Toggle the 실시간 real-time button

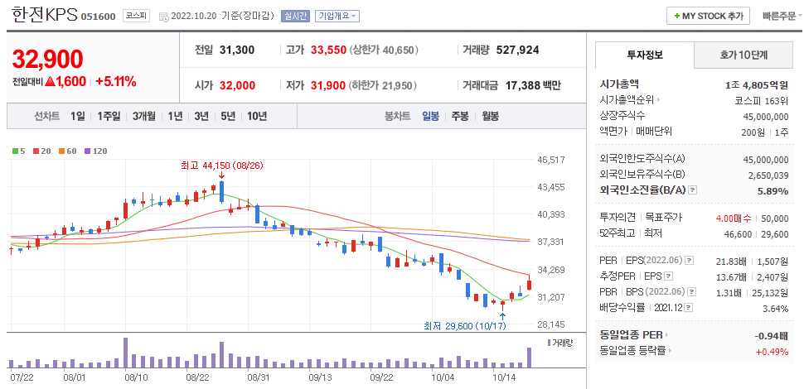(x=295, y=16)
